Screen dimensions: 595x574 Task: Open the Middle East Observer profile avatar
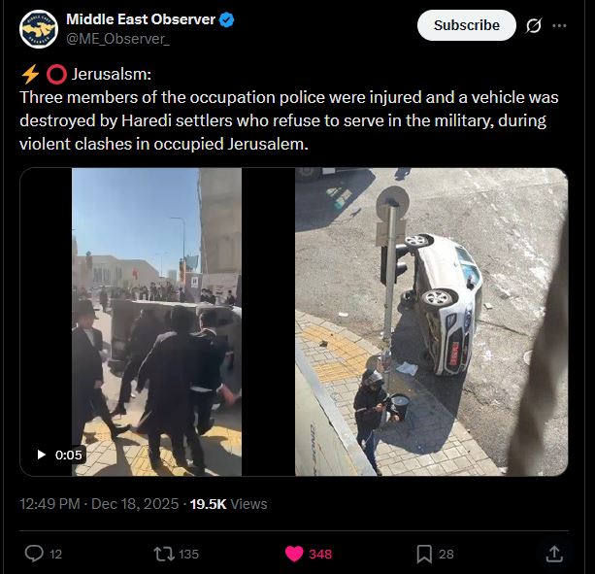[39, 29]
